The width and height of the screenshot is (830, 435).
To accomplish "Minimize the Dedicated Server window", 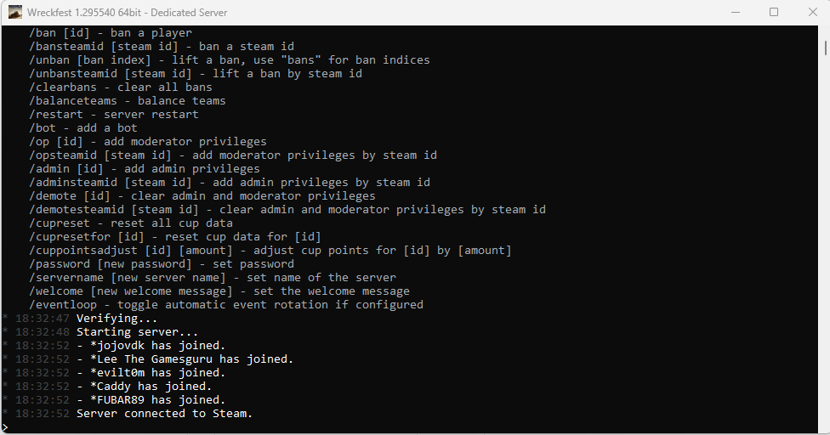I will 736,12.
